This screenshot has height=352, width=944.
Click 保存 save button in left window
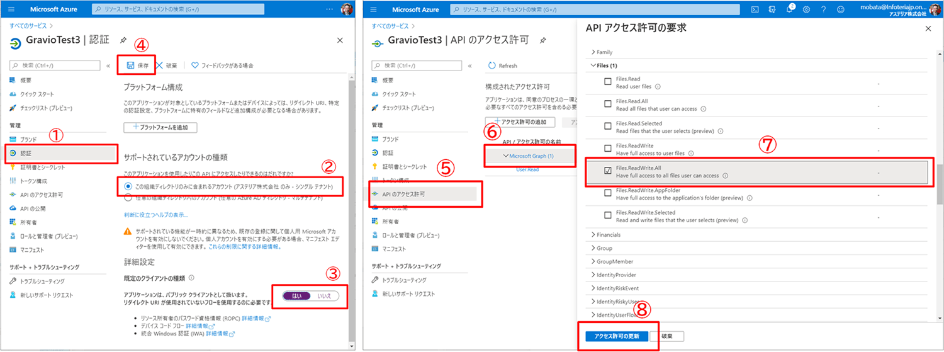pyautogui.click(x=138, y=65)
